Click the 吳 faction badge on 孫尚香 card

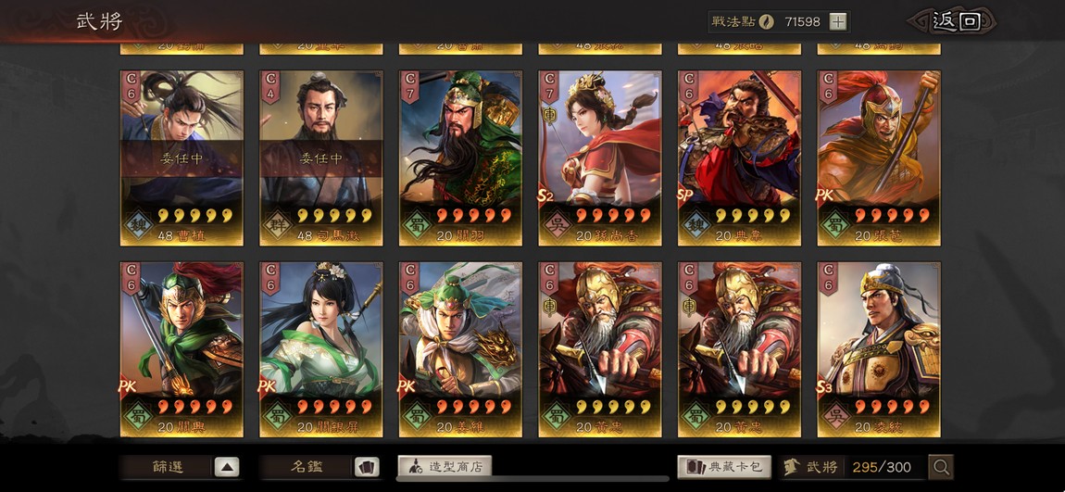click(x=557, y=224)
